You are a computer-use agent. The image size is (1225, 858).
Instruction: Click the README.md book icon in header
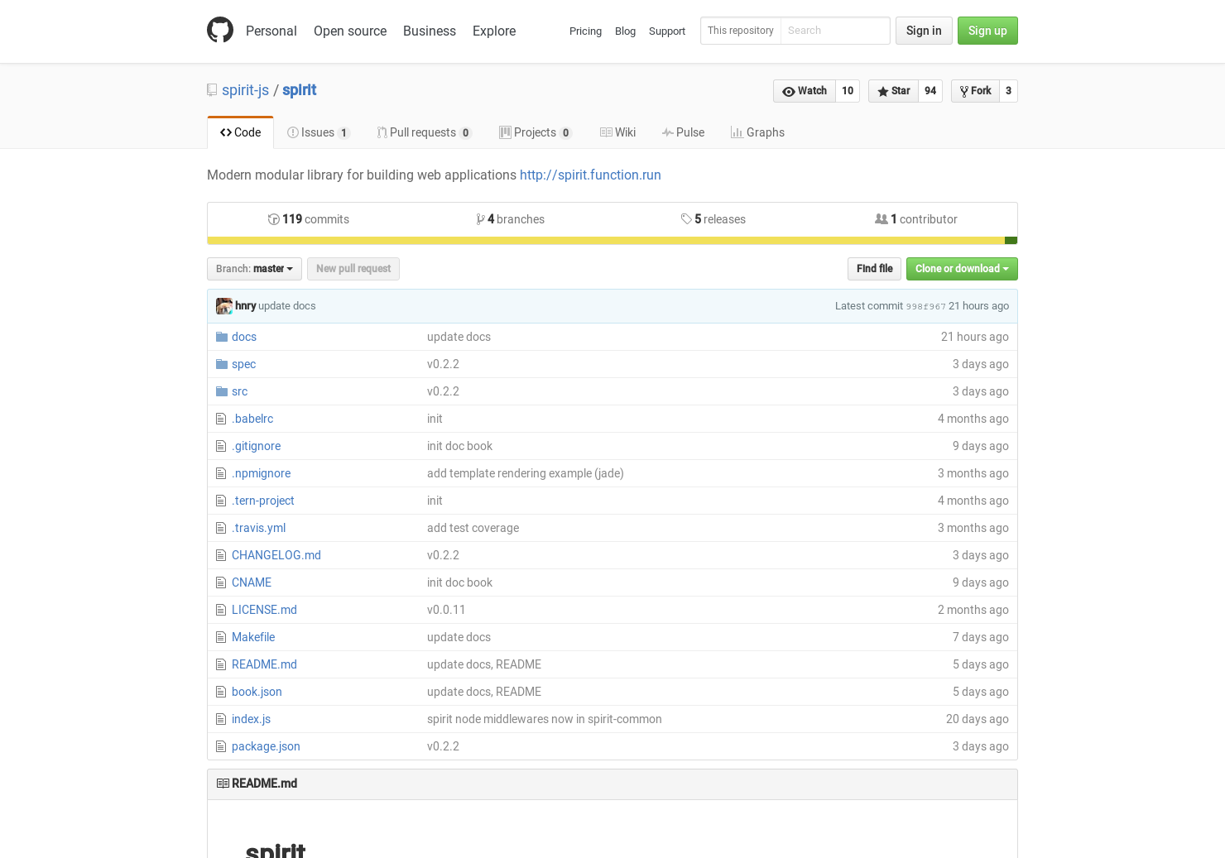coord(223,784)
